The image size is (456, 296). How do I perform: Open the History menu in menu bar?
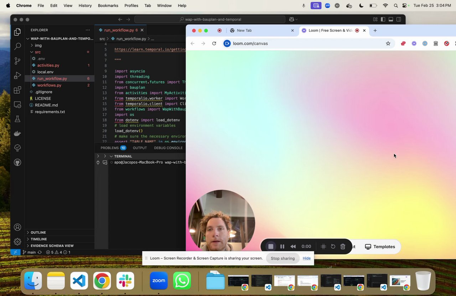coord(85,6)
